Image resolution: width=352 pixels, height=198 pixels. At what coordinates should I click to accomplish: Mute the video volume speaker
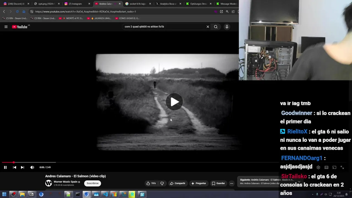point(32,167)
